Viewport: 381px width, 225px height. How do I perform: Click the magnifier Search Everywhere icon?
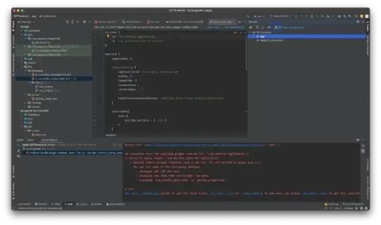point(356,16)
